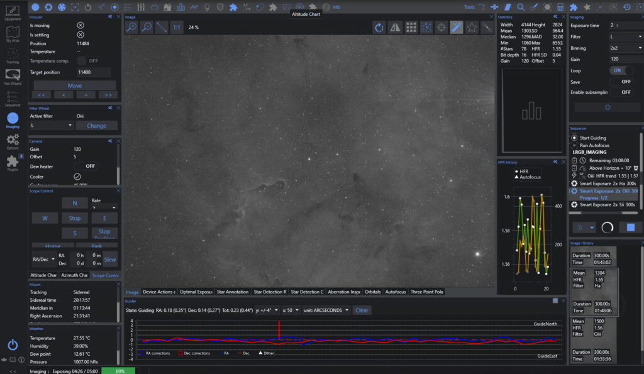Open the filter wheel L dropdown
Screen dimensions: 644x374
pyautogui.click(x=51, y=125)
